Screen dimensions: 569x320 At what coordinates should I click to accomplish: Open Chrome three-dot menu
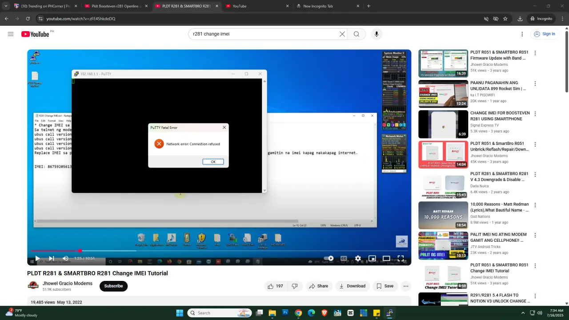point(562,19)
